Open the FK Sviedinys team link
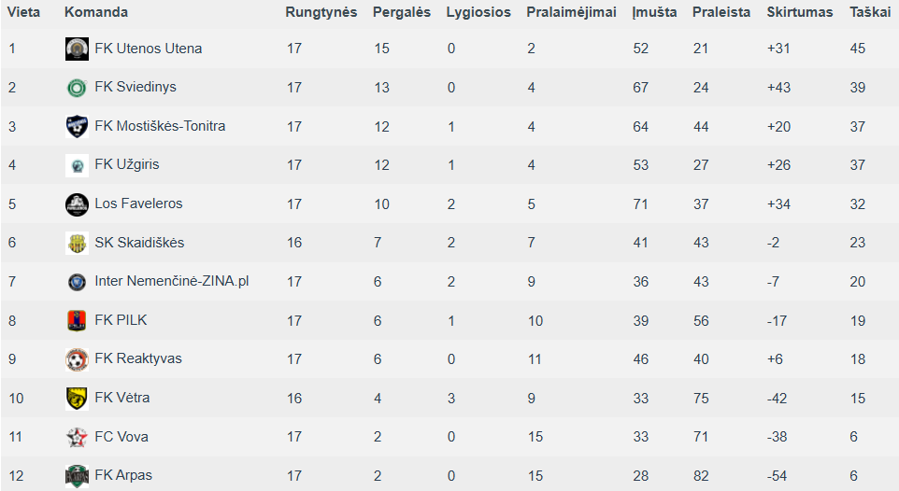 click(x=136, y=87)
